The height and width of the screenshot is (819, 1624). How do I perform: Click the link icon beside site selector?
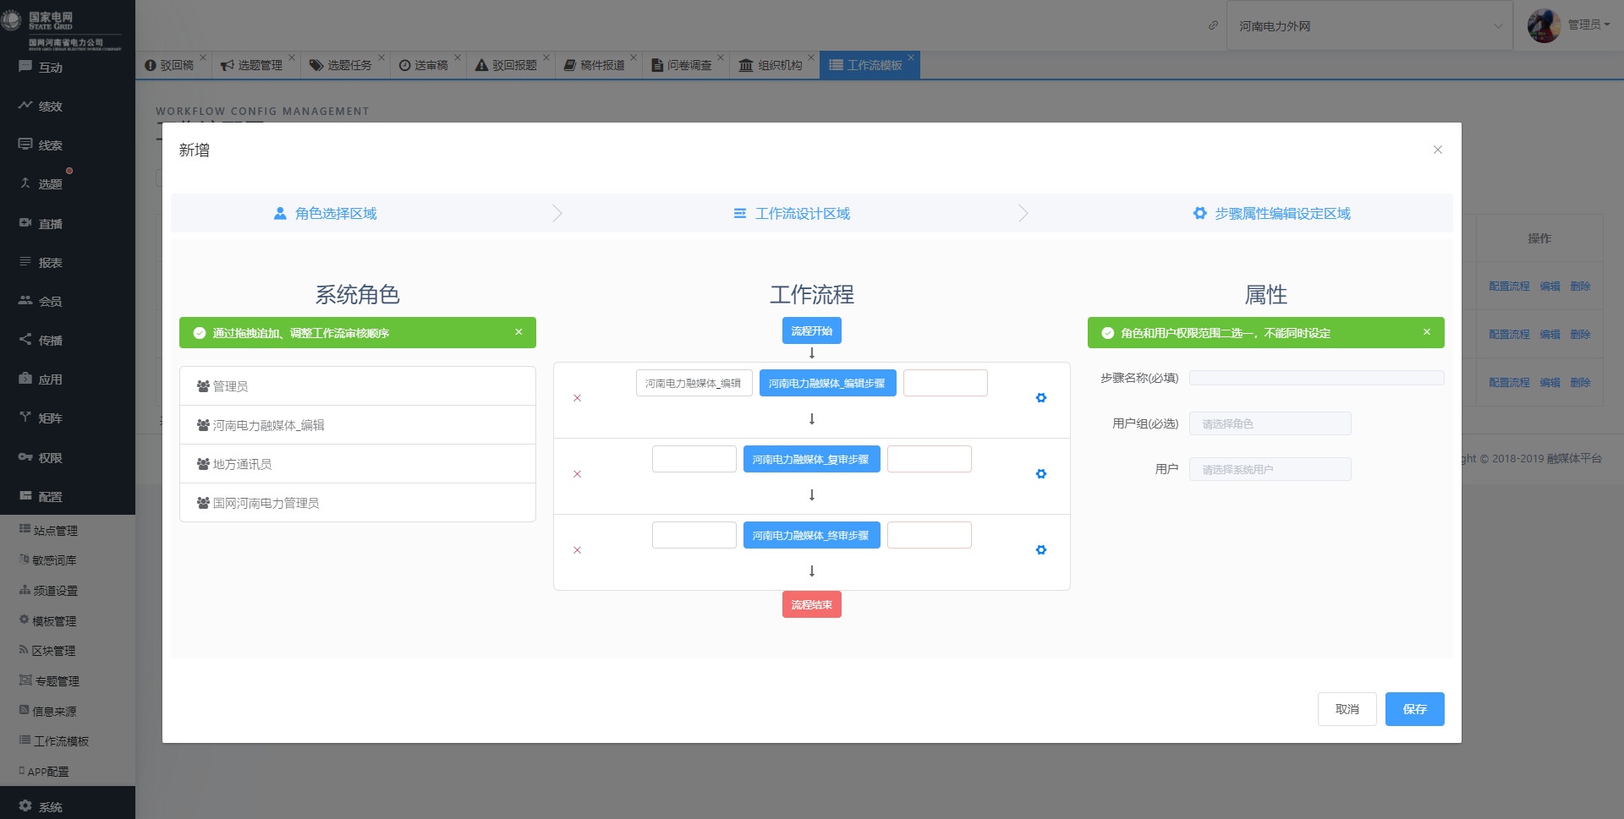pos(1213,25)
